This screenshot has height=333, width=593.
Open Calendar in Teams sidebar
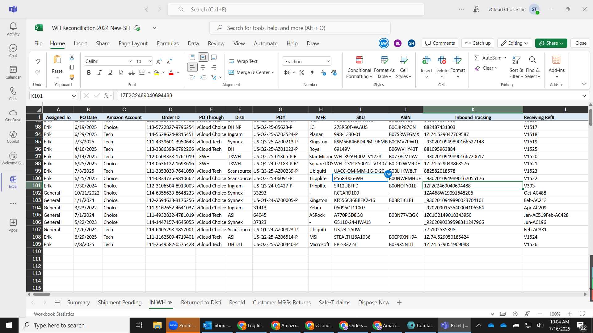(x=13, y=72)
